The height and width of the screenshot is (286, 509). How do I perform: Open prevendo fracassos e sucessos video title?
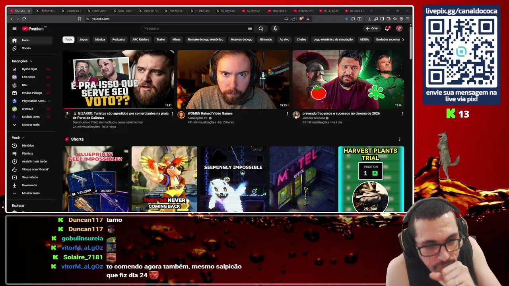341,113
